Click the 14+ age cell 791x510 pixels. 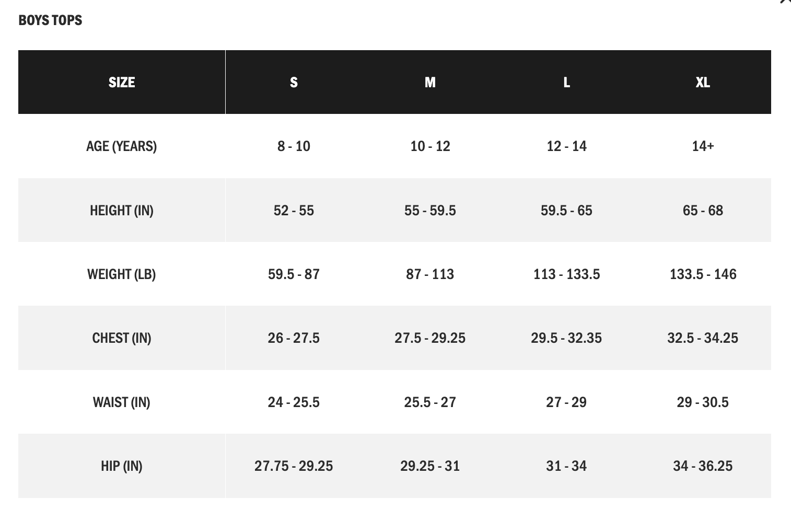coord(703,146)
